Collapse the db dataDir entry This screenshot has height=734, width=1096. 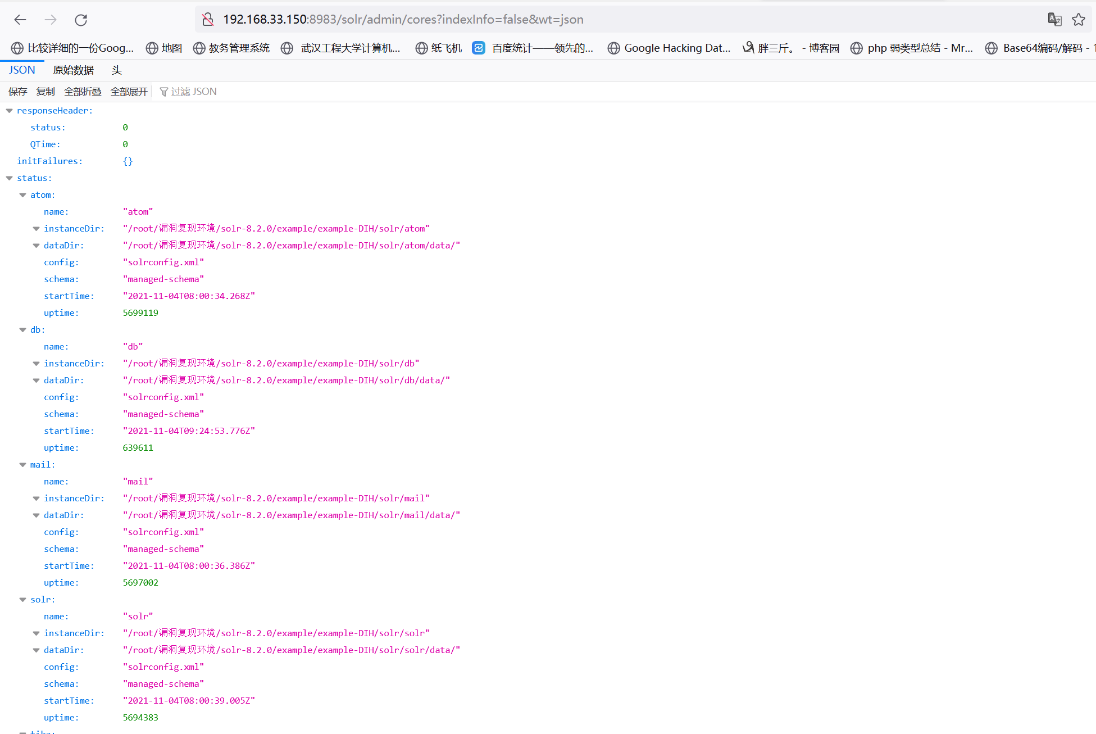pos(37,380)
